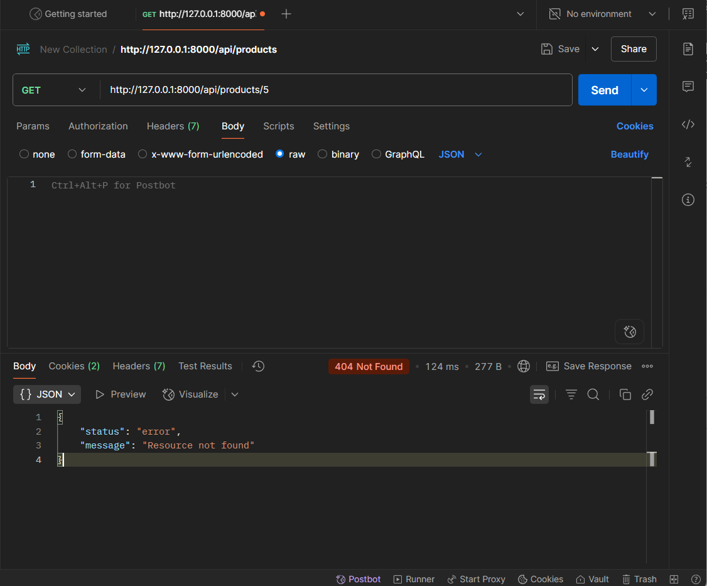Search the response with magnifier icon
The height and width of the screenshot is (586, 707).
tap(593, 394)
